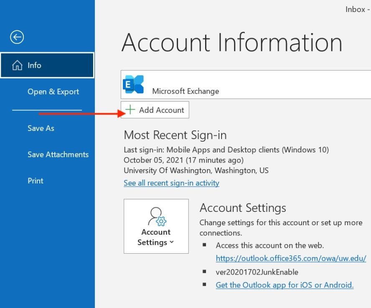Click the Add Account button

(x=155, y=110)
